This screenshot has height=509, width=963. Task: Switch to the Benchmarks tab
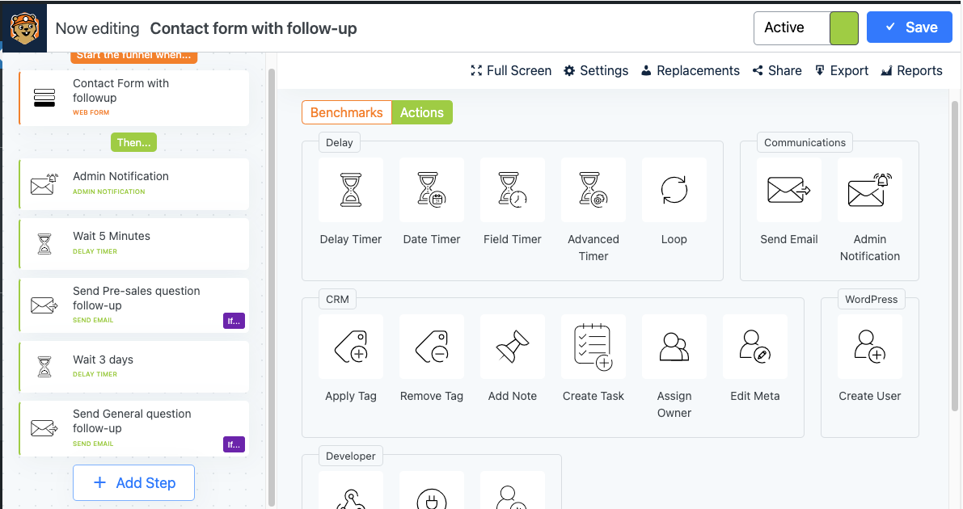click(346, 112)
